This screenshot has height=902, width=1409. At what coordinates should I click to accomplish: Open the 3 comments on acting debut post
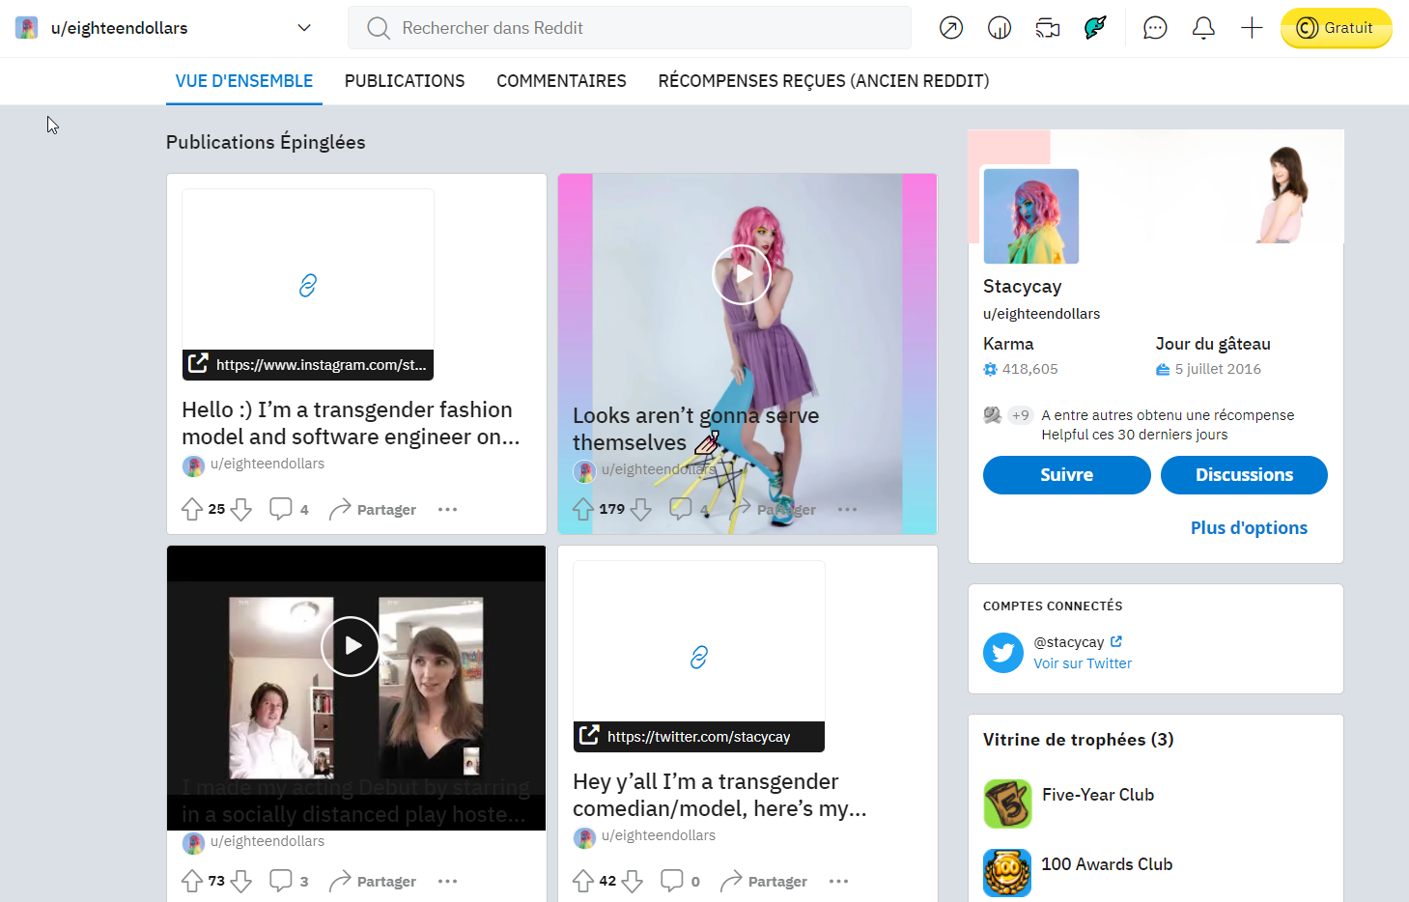coord(289,881)
